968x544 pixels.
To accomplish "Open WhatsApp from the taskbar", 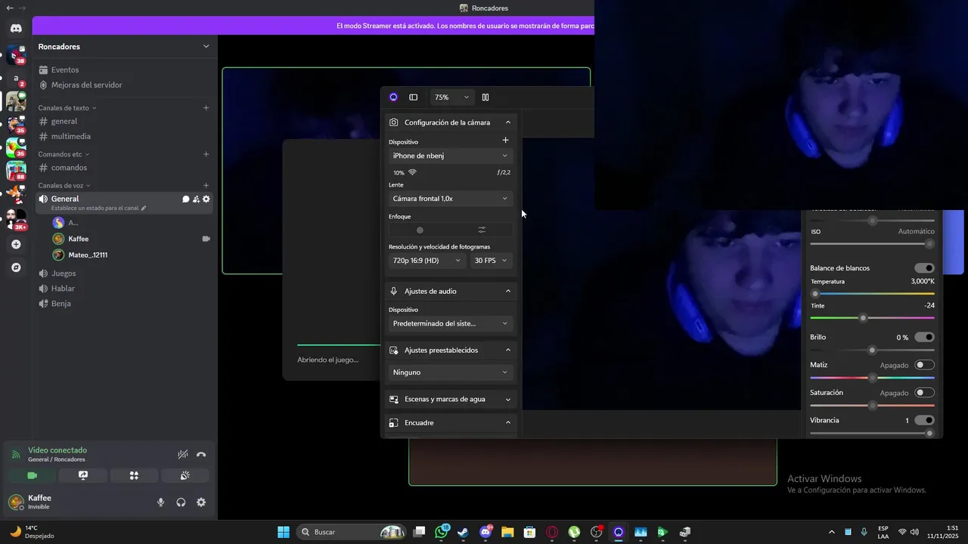I will (442, 532).
